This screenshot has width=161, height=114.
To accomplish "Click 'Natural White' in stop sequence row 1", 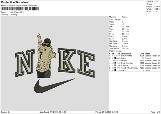I will 127,56.
